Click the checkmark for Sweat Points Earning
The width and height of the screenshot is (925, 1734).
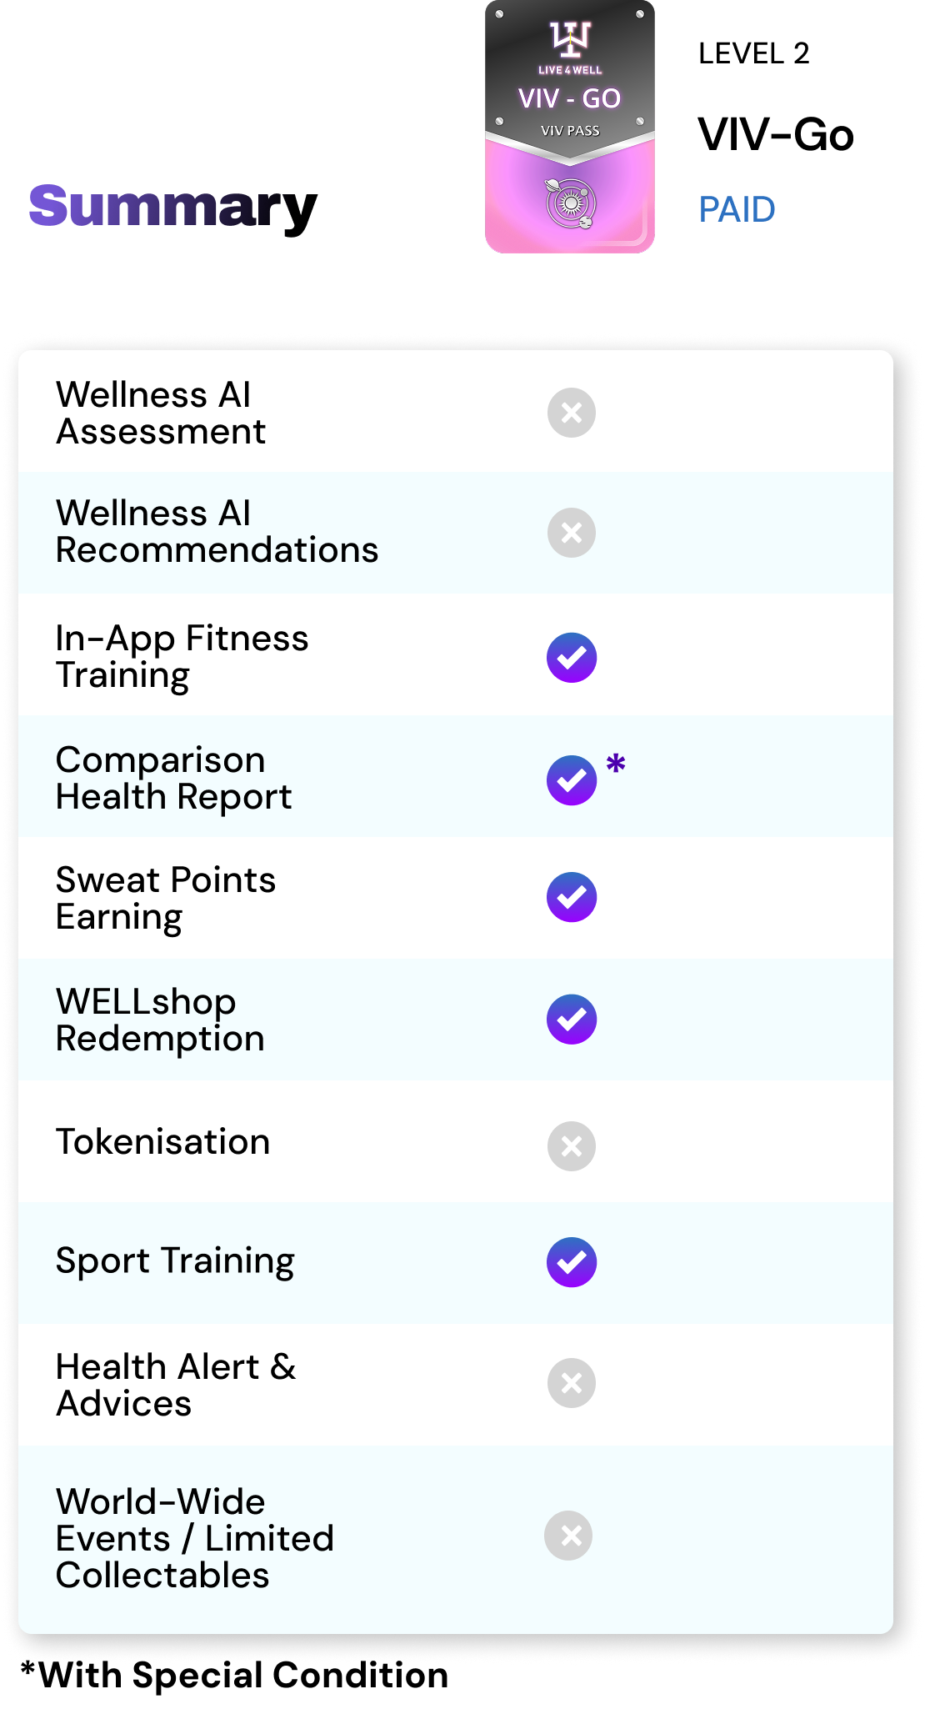pos(572,897)
